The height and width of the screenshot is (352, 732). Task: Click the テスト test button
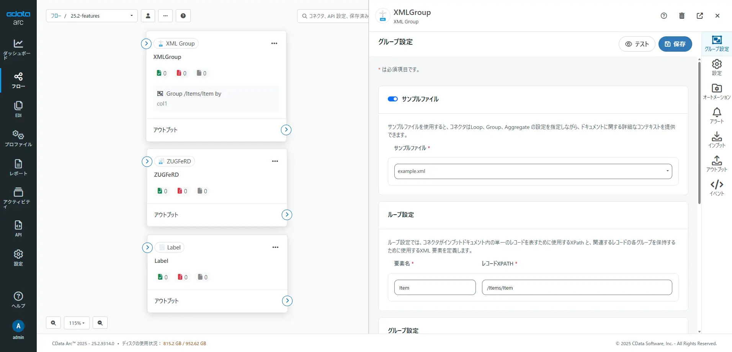click(637, 44)
